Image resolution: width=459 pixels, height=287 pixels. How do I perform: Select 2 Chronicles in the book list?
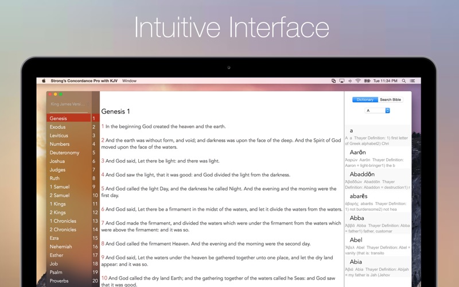pyautogui.click(x=69, y=229)
